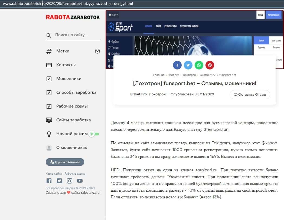Toggle the Ночной режим switch
284x220 pixels.
94,134
